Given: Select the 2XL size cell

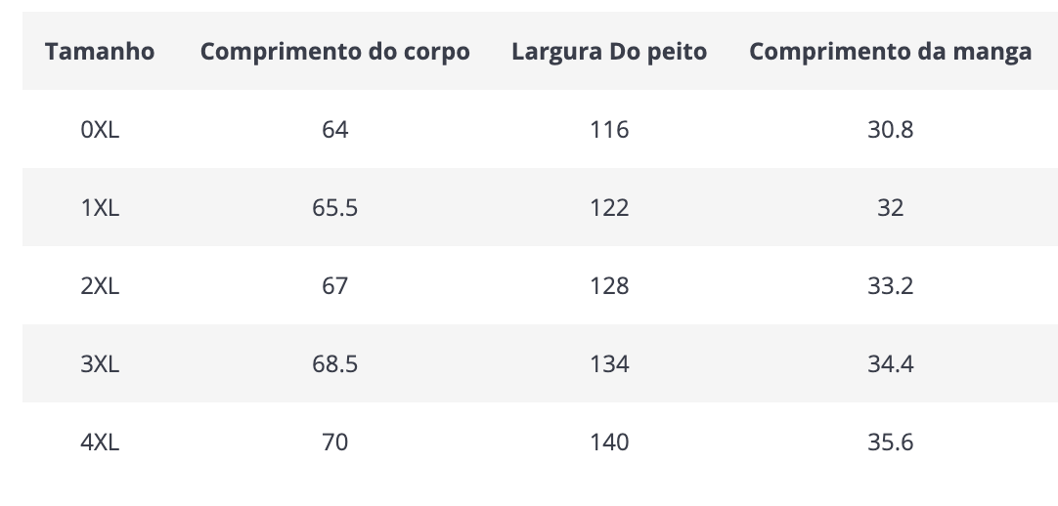Looking at the screenshot, I should pos(100,285).
